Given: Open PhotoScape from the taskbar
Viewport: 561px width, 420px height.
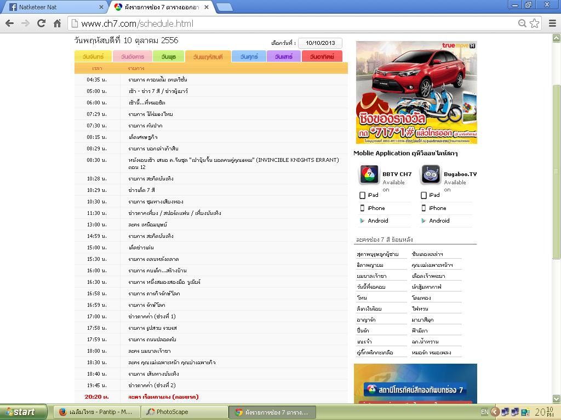Looking at the screenshot, I should [185, 412].
